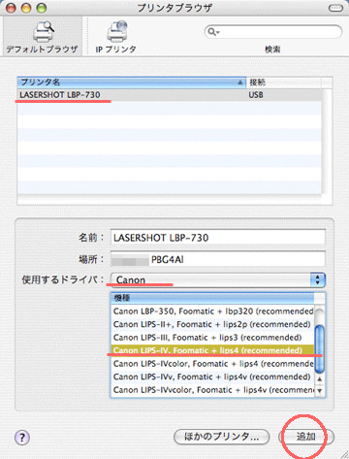Image resolution: width=349 pixels, height=459 pixels.
Task: Click the model list column header
Action: pos(212,298)
